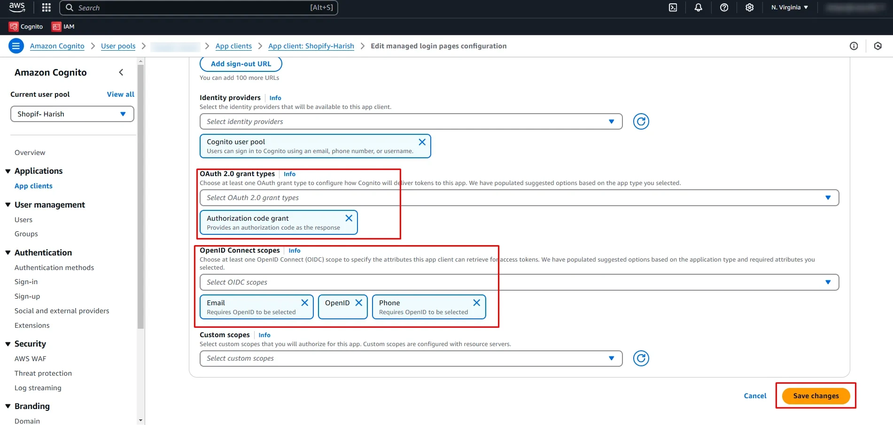Screen dimensions: 893x425
Task: Open the Select identity providers dropdown
Action: [x=411, y=122]
